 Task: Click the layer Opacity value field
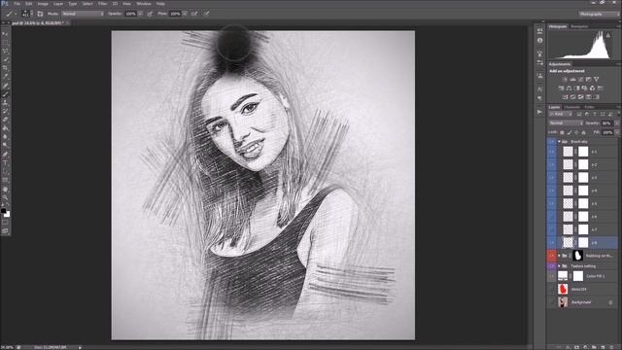pos(606,123)
